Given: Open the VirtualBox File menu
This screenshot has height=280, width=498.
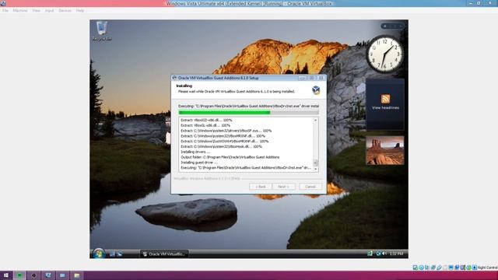Looking at the screenshot, I should click(5, 10).
